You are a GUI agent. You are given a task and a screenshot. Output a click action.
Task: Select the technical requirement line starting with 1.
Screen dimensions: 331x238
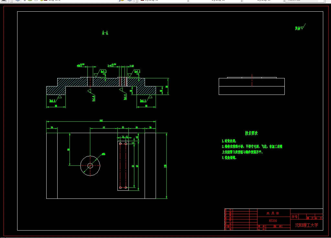(229, 141)
